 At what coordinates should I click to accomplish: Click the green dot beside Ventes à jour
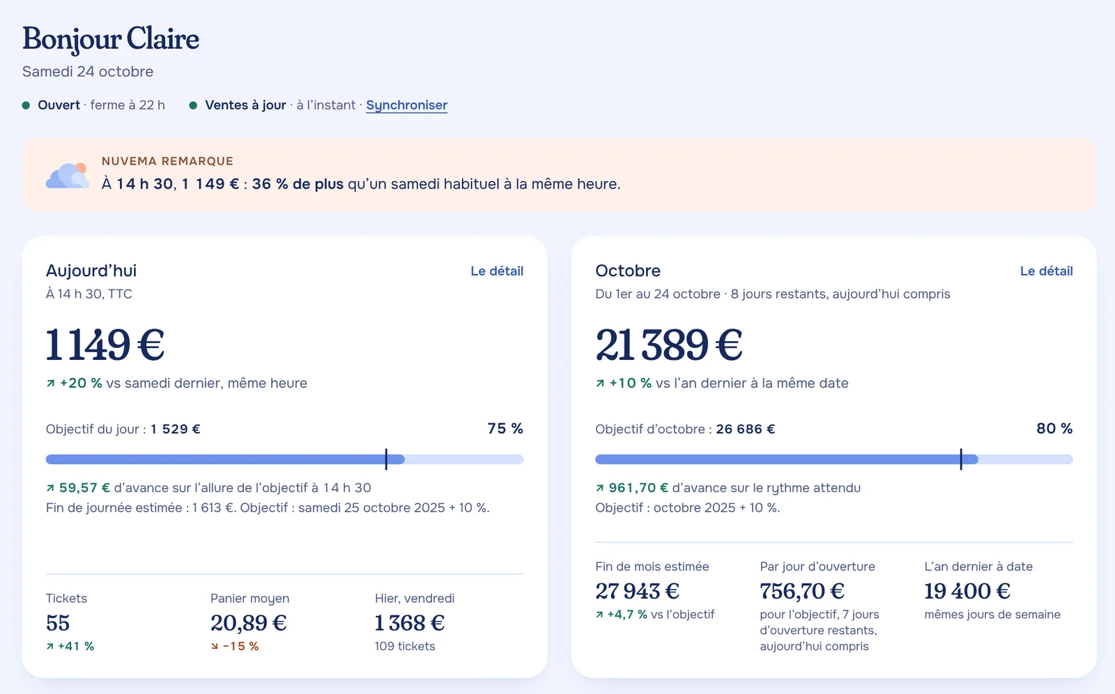coord(193,105)
